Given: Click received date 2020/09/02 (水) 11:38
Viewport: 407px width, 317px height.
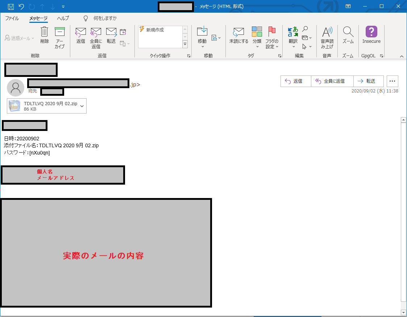Looking at the screenshot, I should (375, 91).
